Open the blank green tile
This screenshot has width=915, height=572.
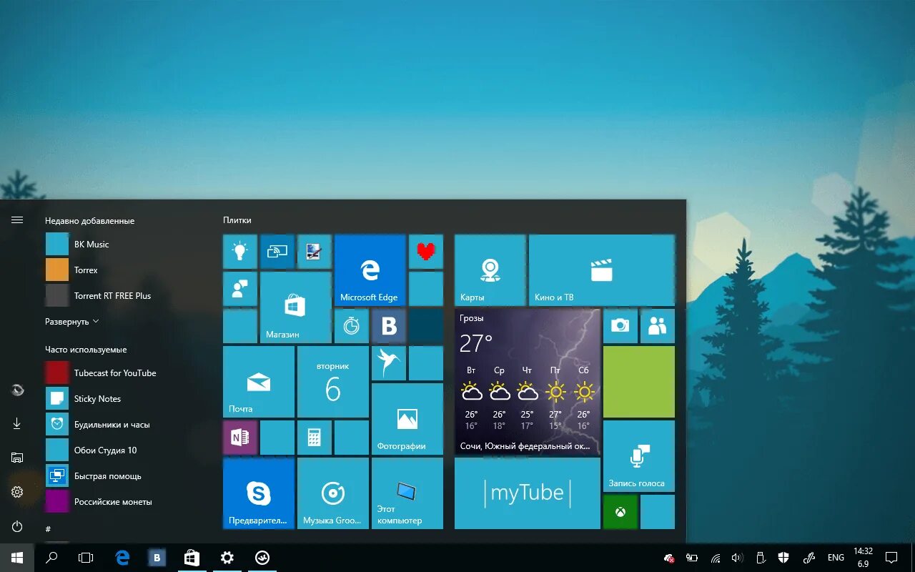pos(639,382)
